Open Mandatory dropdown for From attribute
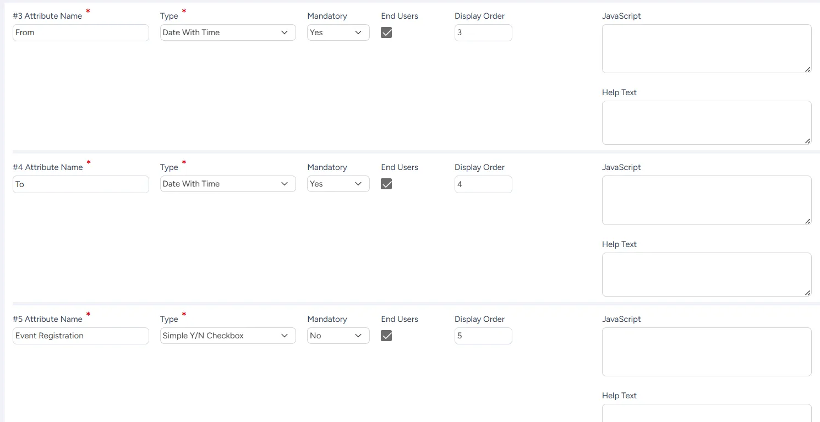The width and height of the screenshot is (820, 422). pos(338,32)
